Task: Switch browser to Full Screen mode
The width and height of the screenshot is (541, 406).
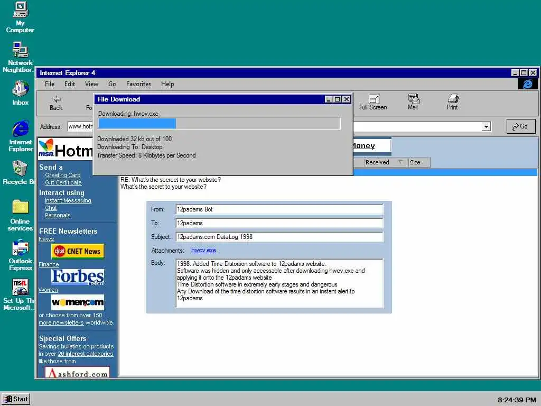Action: pyautogui.click(x=373, y=102)
